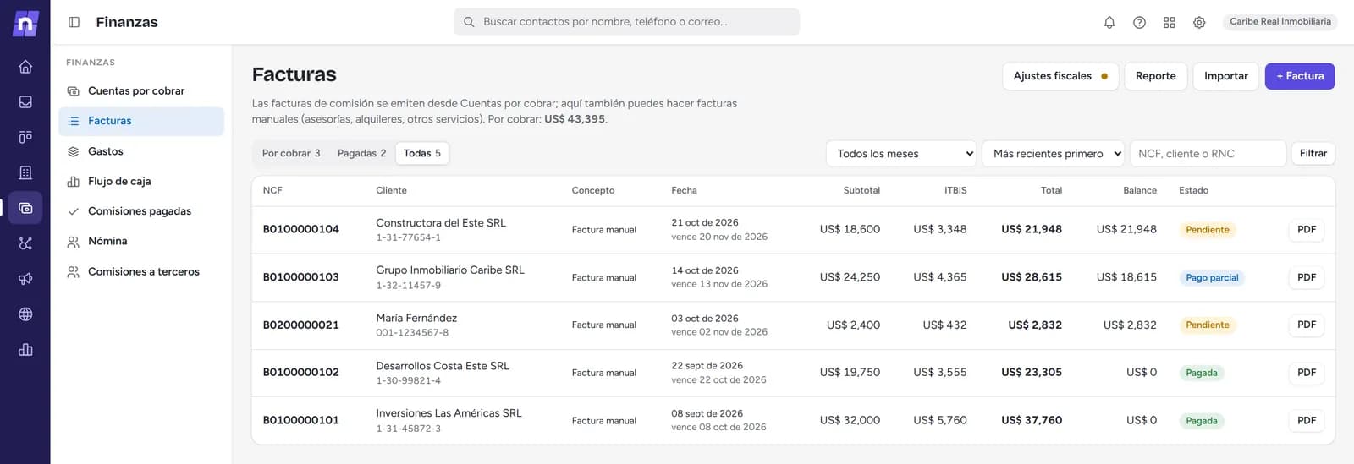Switch to the Todas 5 tab

click(421, 153)
